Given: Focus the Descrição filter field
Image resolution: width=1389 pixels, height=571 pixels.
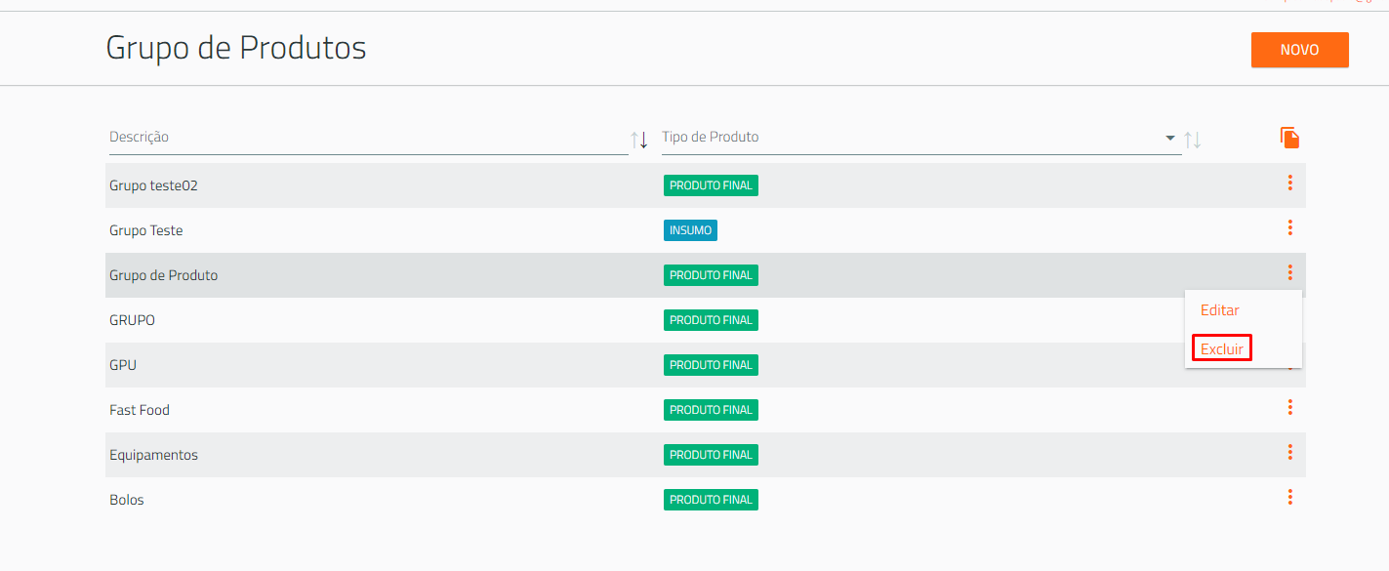Looking at the screenshot, I should [368, 138].
